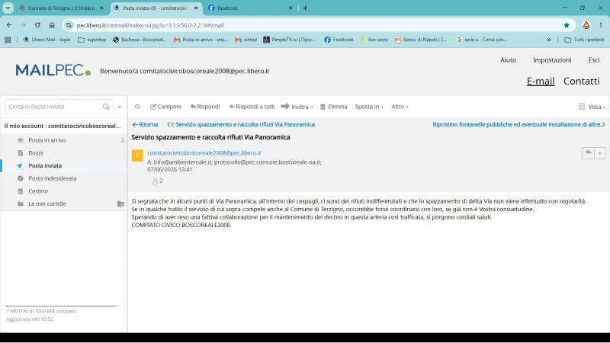The image size is (610, 343).
Task: Open the live score bookmark
Action: [374, 40]
